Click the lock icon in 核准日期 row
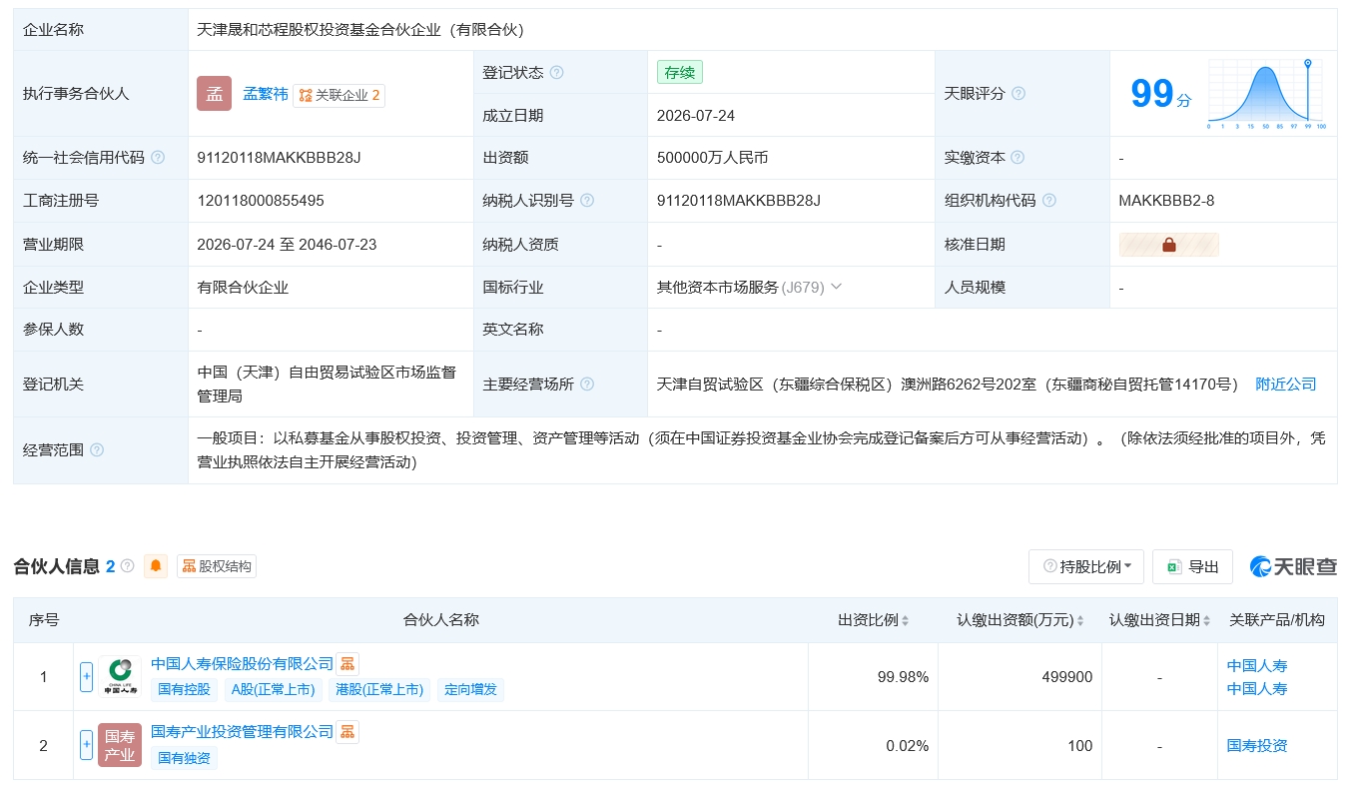Viewport: 1349px width, 786px height. pos(1169,245)
